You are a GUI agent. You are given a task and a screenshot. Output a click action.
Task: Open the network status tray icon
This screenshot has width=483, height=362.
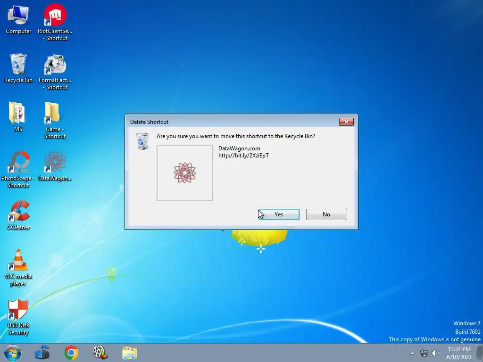coord(424,353)
